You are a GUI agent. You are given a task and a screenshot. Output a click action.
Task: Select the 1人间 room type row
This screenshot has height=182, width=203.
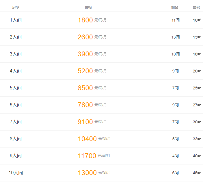[101, 20]
